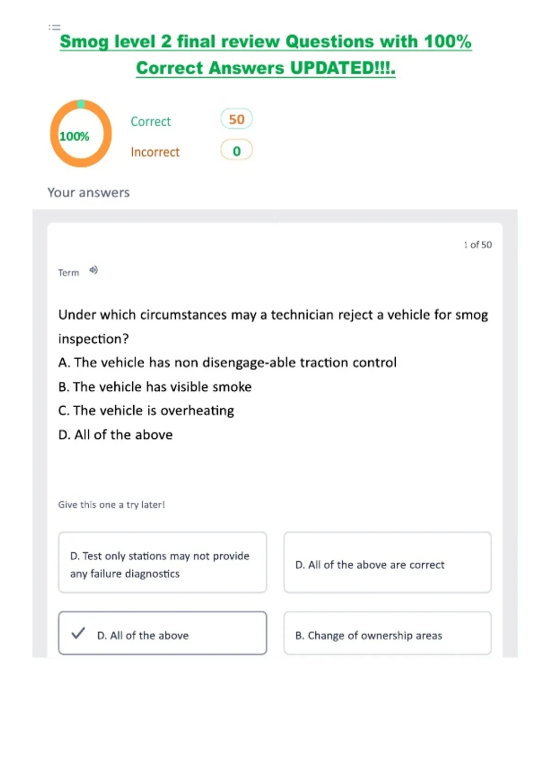This screenshot has height=778, width=549.
Task: Click the checkmark icon in the selected answer
Action: (78, 633)
